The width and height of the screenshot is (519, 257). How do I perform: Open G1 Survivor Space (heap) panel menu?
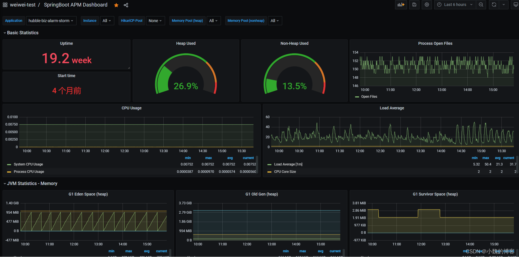click(435, 194)
